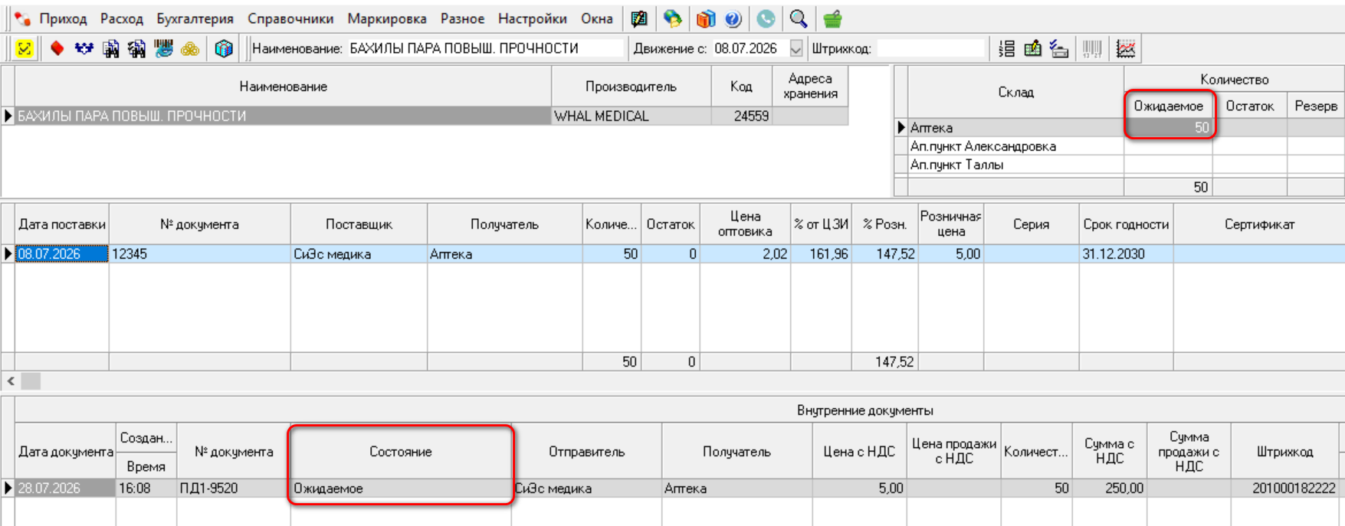The height and width of the screenshot is (526, 1345).
Task: Click the Дата поставки column header
Action: coord(62,224)
